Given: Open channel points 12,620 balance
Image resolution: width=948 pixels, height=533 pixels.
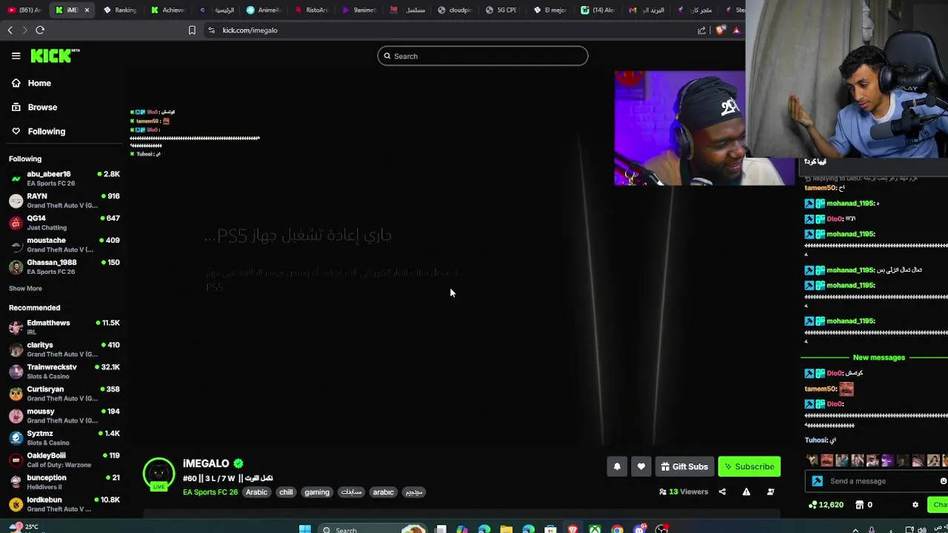Looking at the screenshot, I should [x=827, y=505].
